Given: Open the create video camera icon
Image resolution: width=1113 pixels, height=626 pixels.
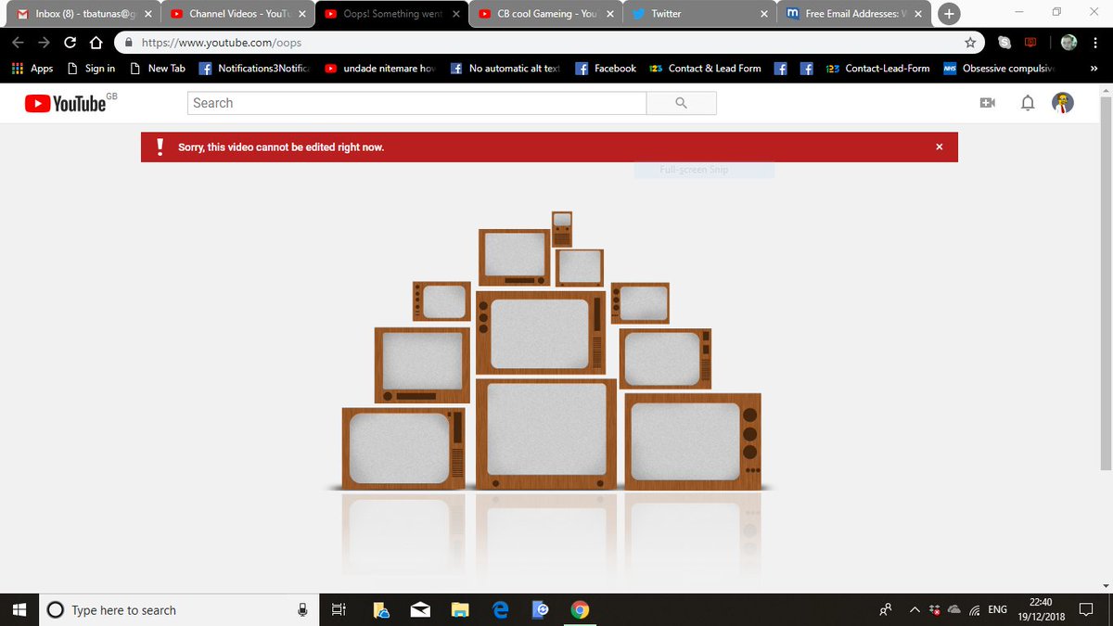Looking at the screenshot, I should click(988, 103).
